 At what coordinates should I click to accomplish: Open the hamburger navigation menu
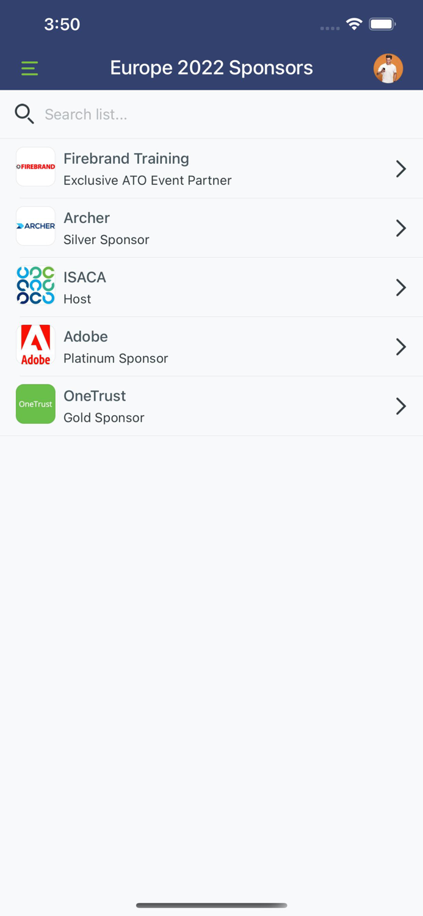point(29,68)
